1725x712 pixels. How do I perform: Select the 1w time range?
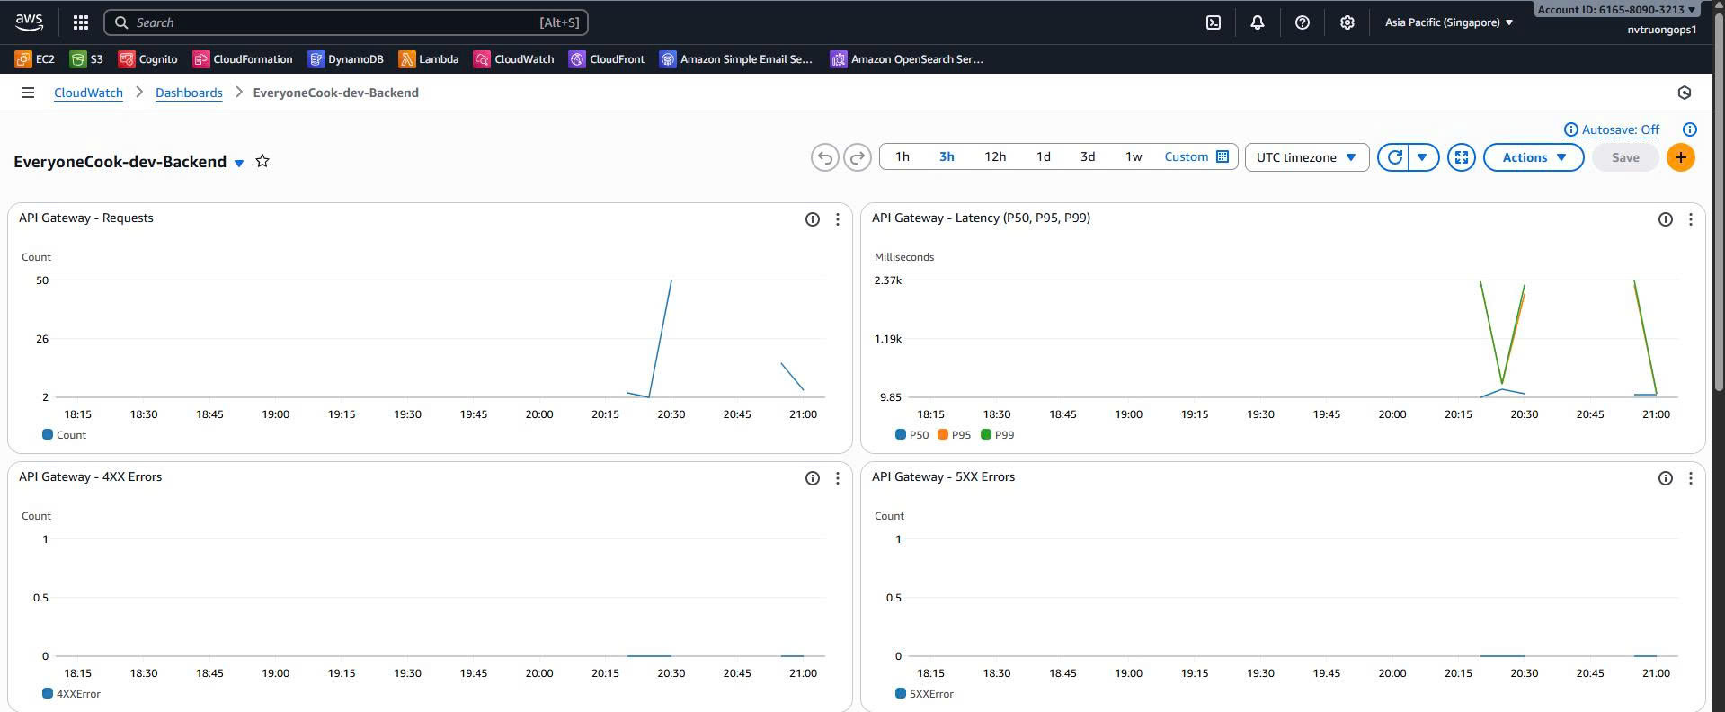pos(1134,156)
